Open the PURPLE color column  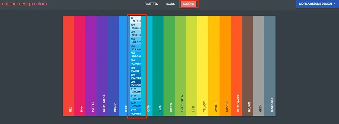91,66
